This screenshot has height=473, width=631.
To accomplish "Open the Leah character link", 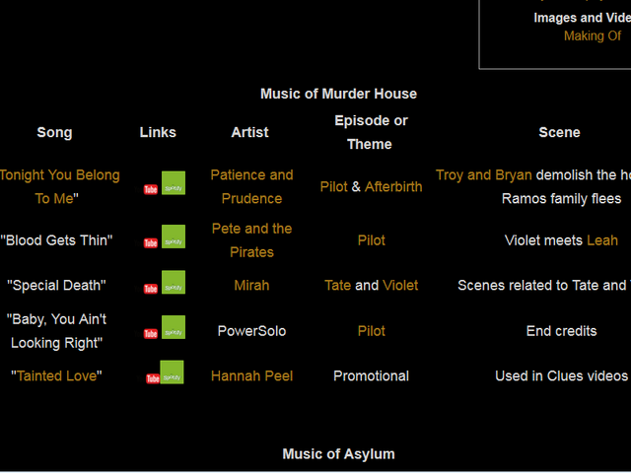I will pos(602,240).
